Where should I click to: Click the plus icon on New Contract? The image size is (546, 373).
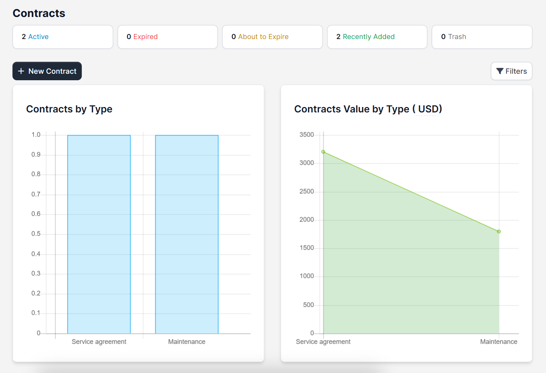click(21, 71)
